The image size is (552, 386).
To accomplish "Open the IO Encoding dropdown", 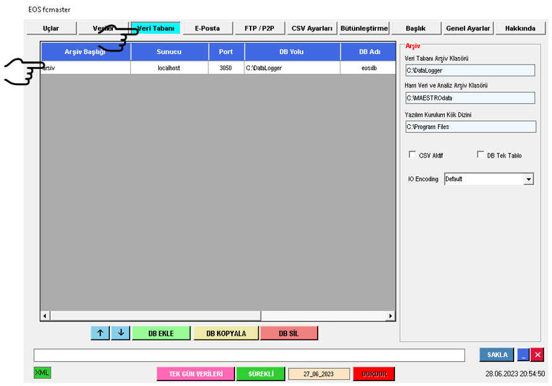I will 528,179.
